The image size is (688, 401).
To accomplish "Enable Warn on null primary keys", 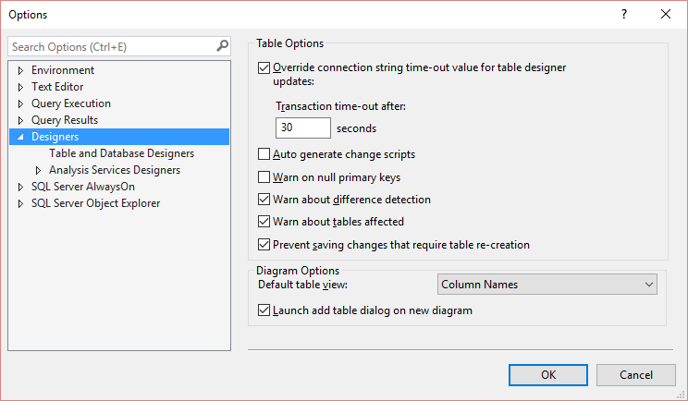I will click(264, 177).
